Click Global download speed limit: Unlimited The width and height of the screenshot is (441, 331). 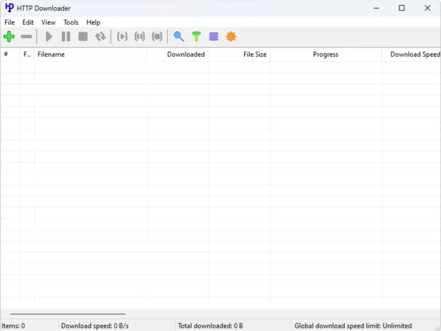click(353, 326)
